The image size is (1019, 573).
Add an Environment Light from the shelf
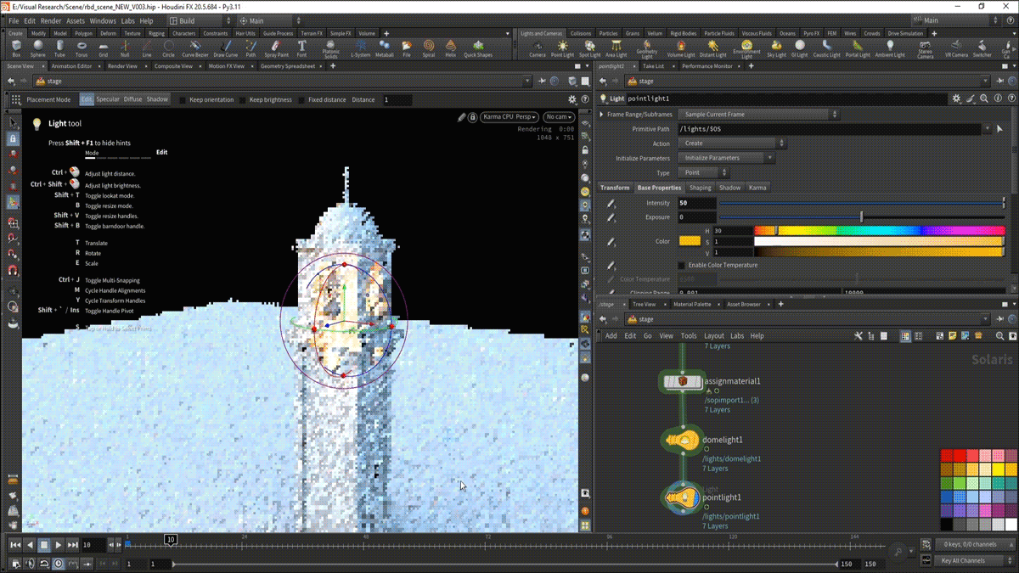(746, 48)
